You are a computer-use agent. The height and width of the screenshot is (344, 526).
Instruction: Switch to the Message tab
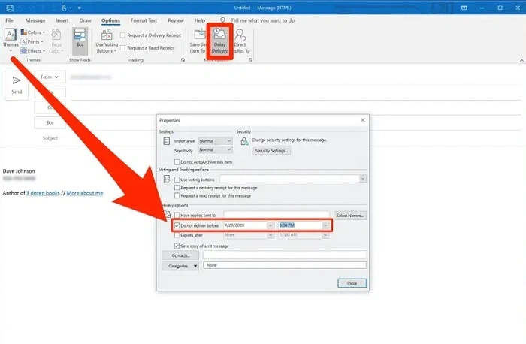[x=35, y=20]
